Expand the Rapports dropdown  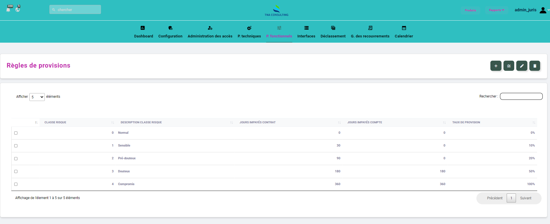(x=496, y=10)
